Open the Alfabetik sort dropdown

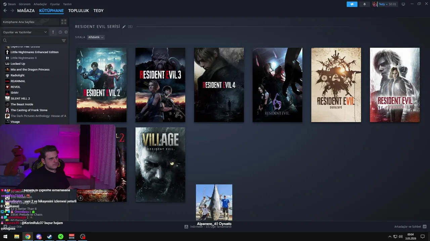(x=96, y=37)
